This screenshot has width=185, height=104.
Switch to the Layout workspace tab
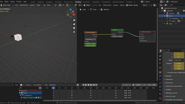pos(33,2)
